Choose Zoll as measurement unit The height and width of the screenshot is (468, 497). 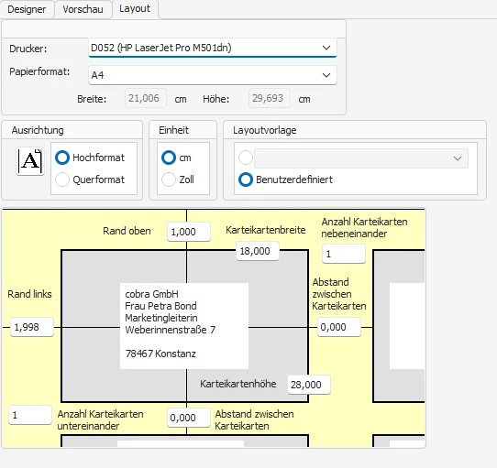pyautogui.click(x=169, y=180)
